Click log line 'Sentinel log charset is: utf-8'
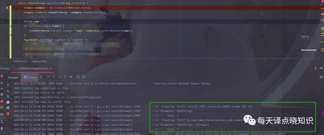Viewport: 324px width, 135px height. (39, 93)
